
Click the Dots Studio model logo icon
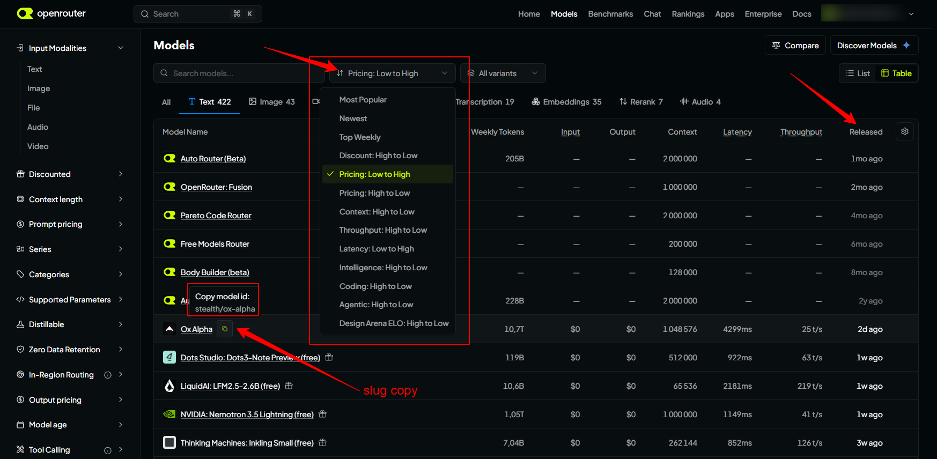click(169, 357)
